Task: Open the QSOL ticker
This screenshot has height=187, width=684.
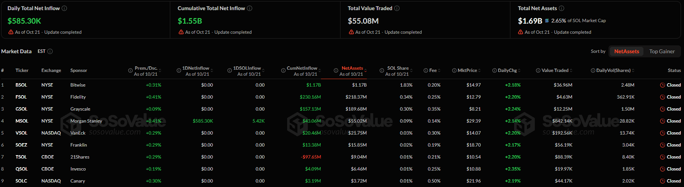Action: coord(21,169)
